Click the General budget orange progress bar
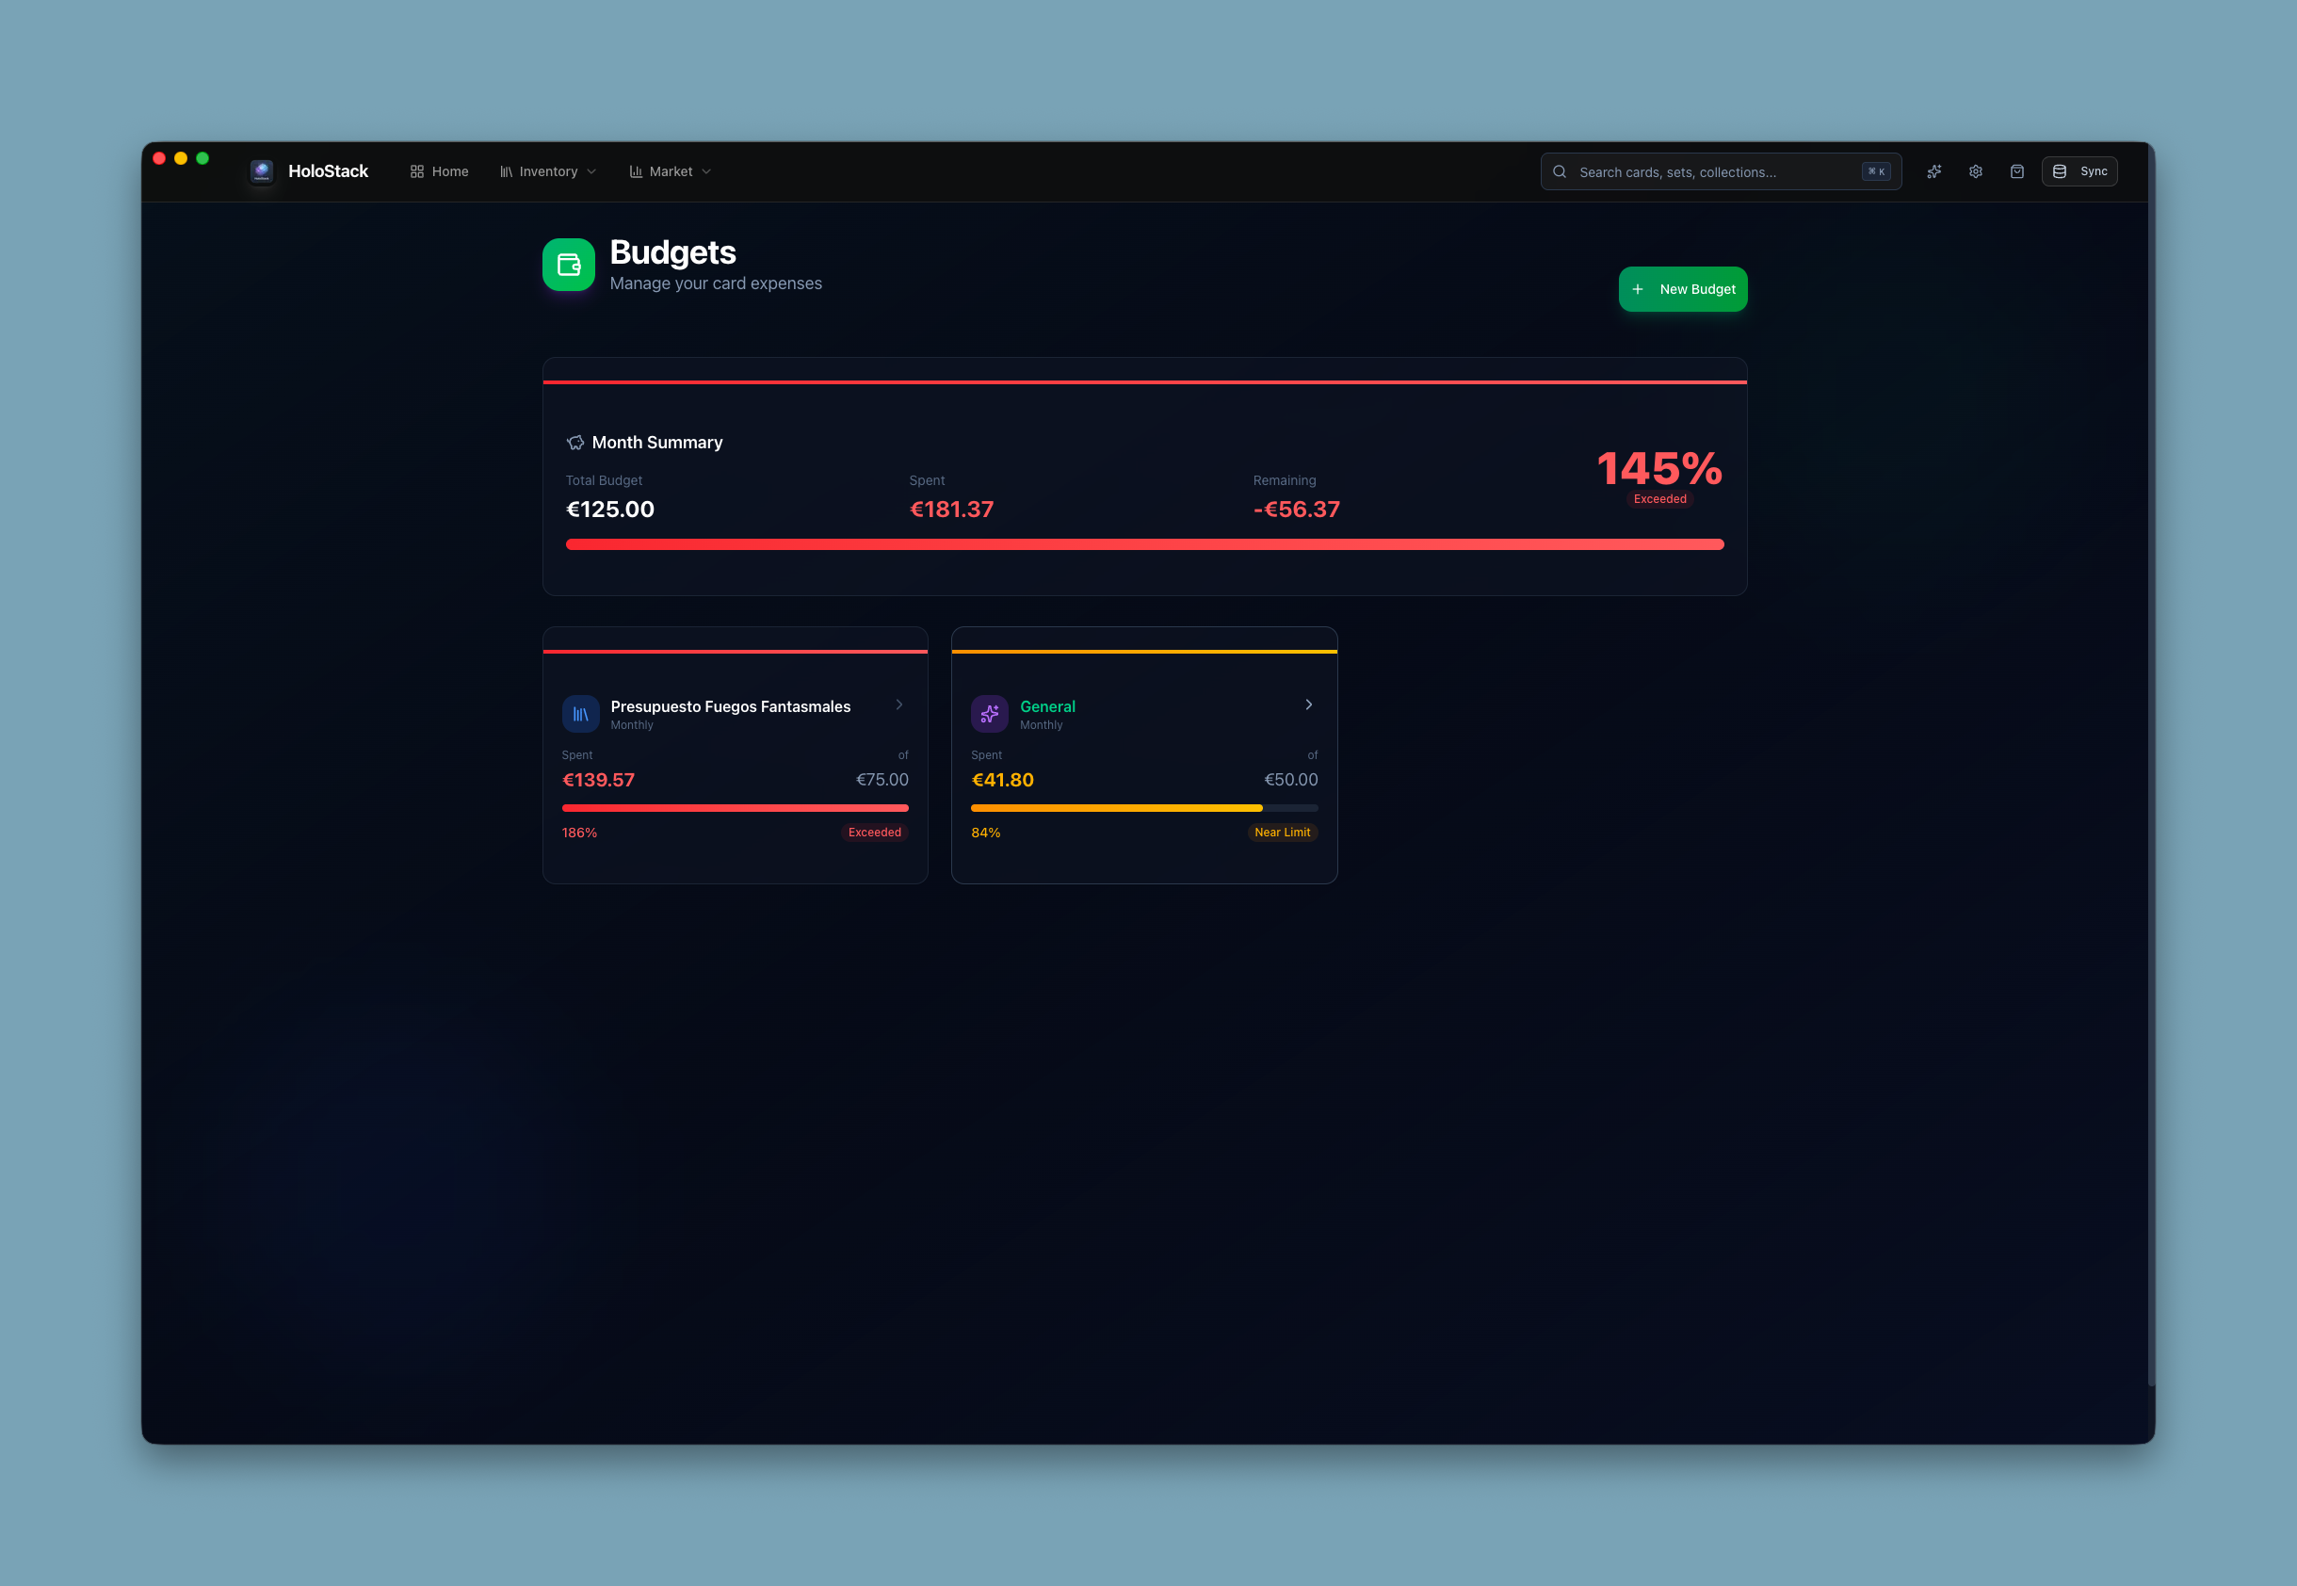Image resolution: width=2297 pixels, height=1586 pixels. pos(1116,808)
